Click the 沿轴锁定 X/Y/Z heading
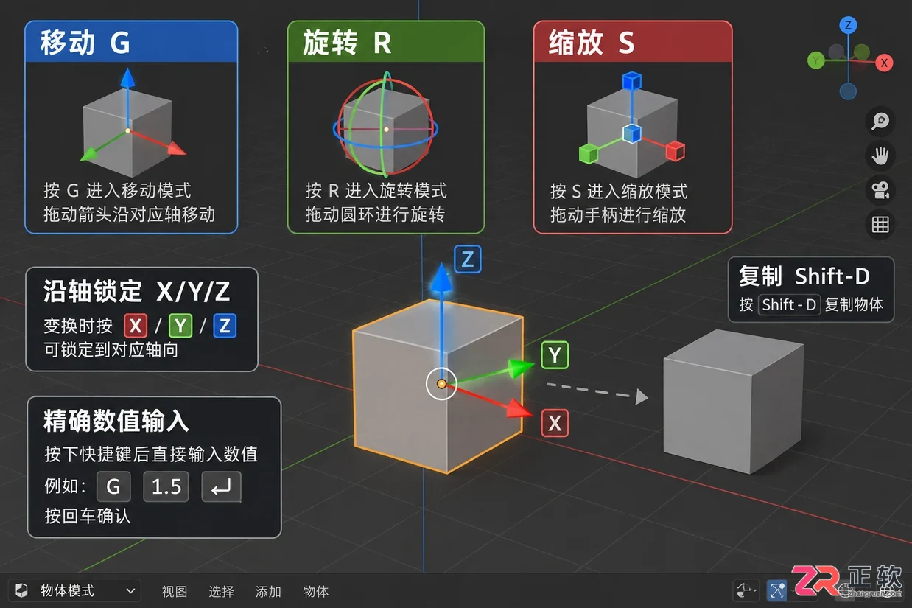 137,291
